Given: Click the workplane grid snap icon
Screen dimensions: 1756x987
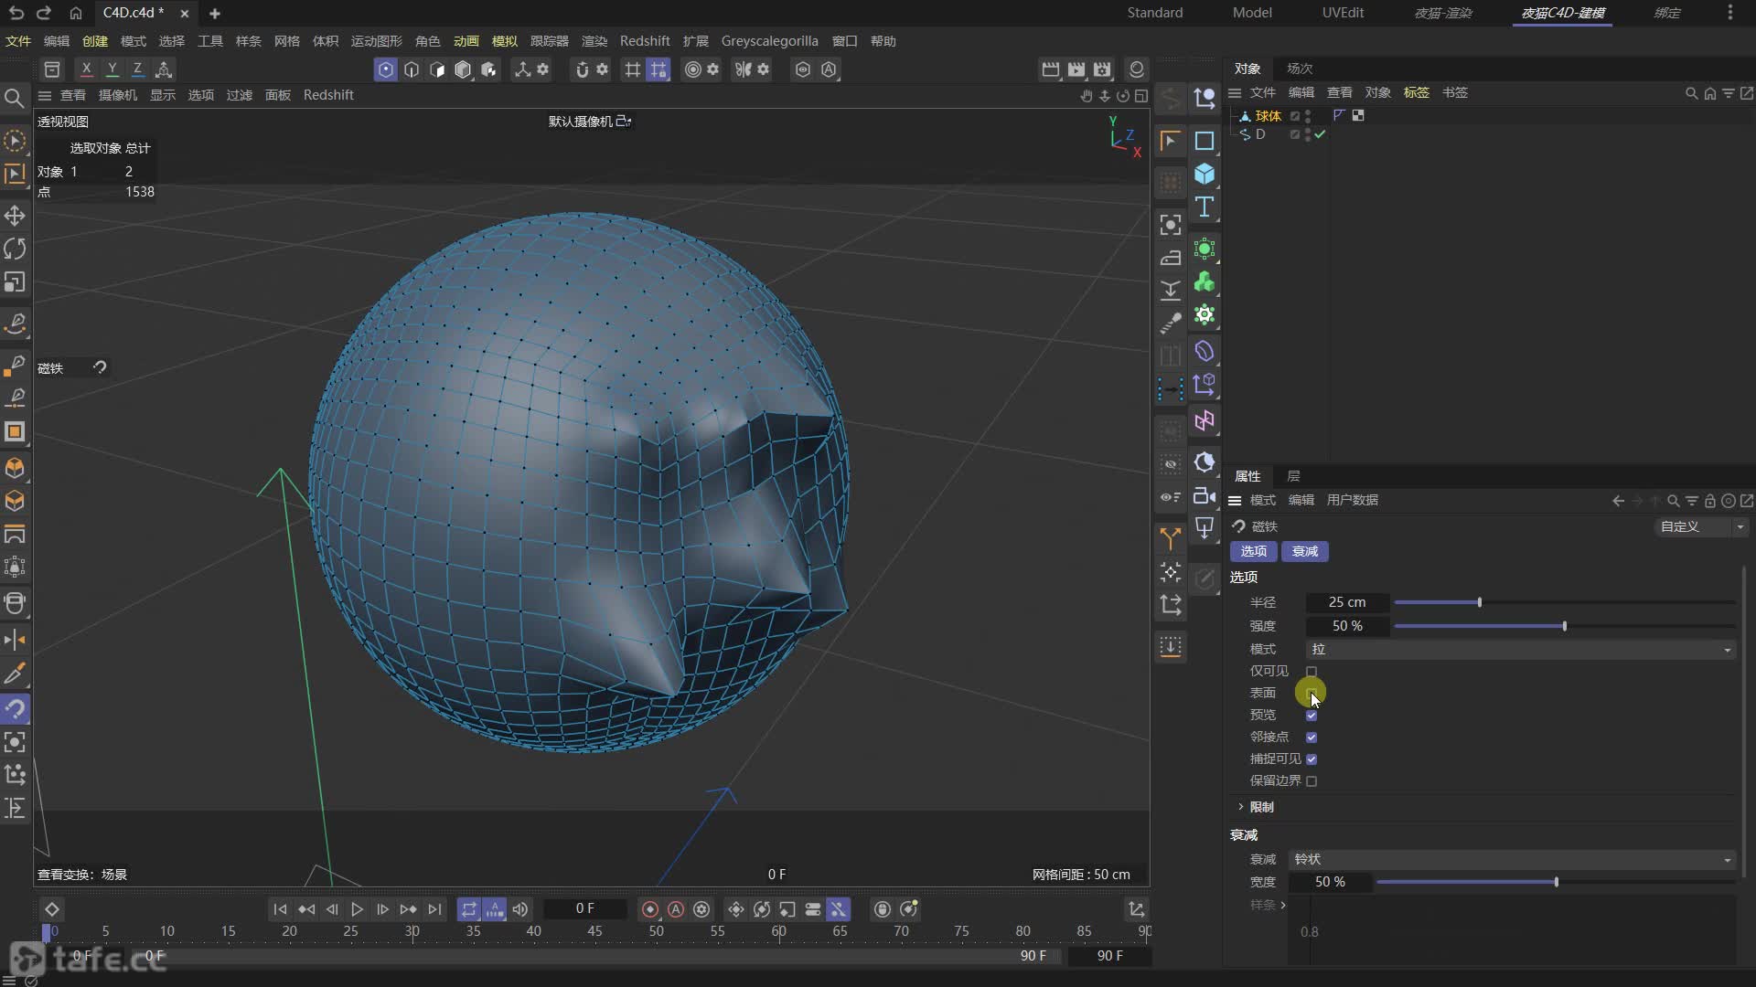Looking at the screenshot, I should pyautogui.click(x=658, y=69).
